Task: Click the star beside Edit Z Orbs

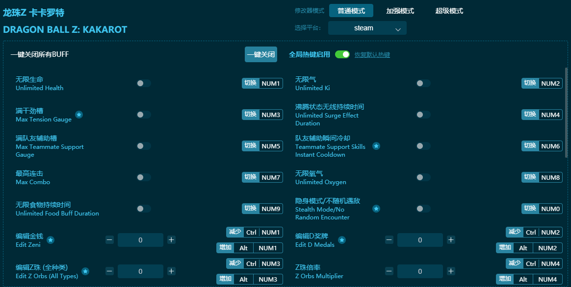Action: coord(85,271)
